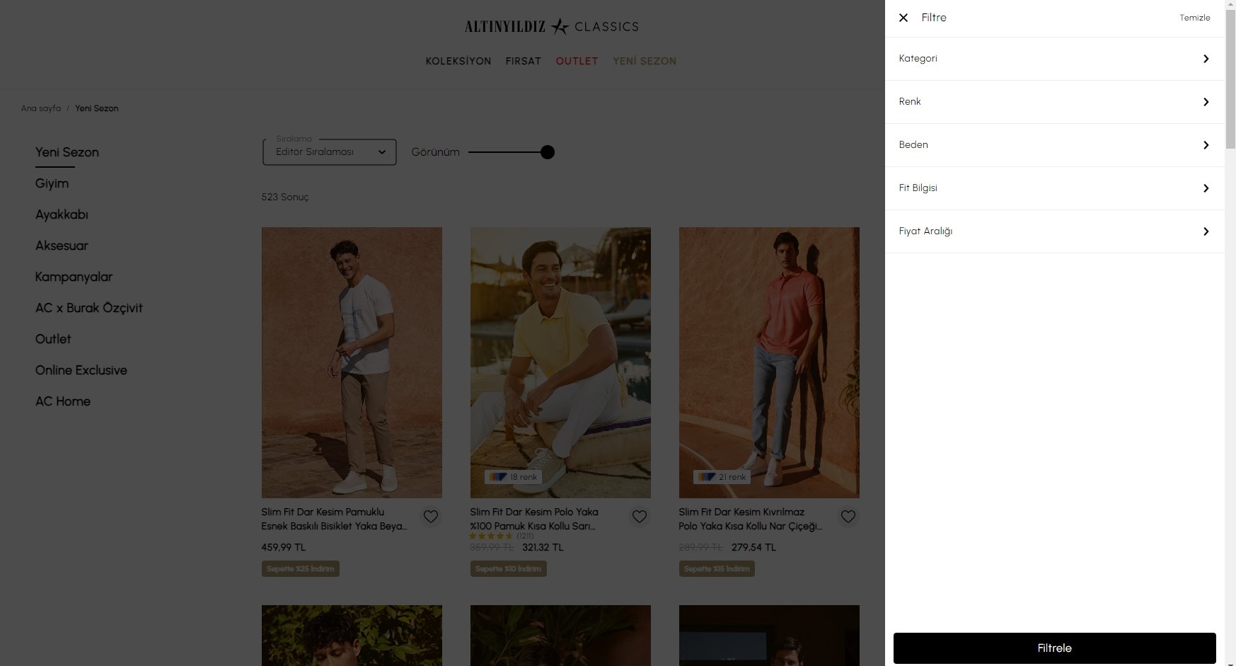Open the YENİ SEZON menu

[645, 62]
